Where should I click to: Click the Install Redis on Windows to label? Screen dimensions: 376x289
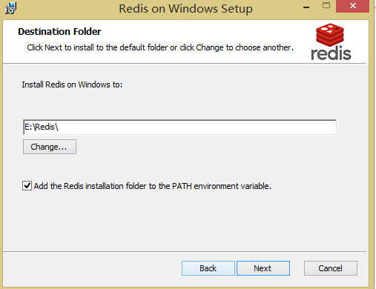click(72, 84)
